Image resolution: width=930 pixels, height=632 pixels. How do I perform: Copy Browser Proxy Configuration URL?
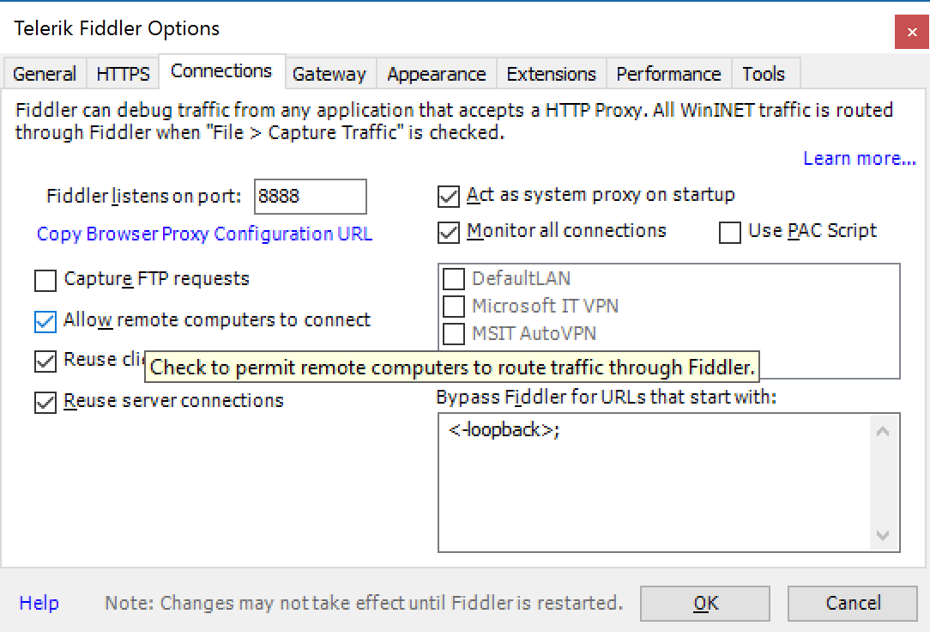tap(204, 234)
